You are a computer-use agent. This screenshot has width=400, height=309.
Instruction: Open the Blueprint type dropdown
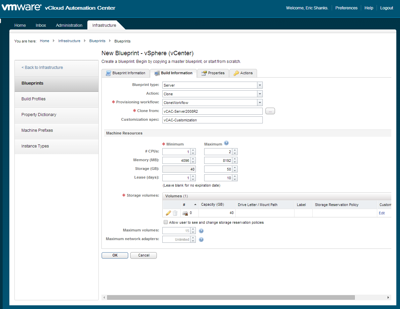[260, 85]
